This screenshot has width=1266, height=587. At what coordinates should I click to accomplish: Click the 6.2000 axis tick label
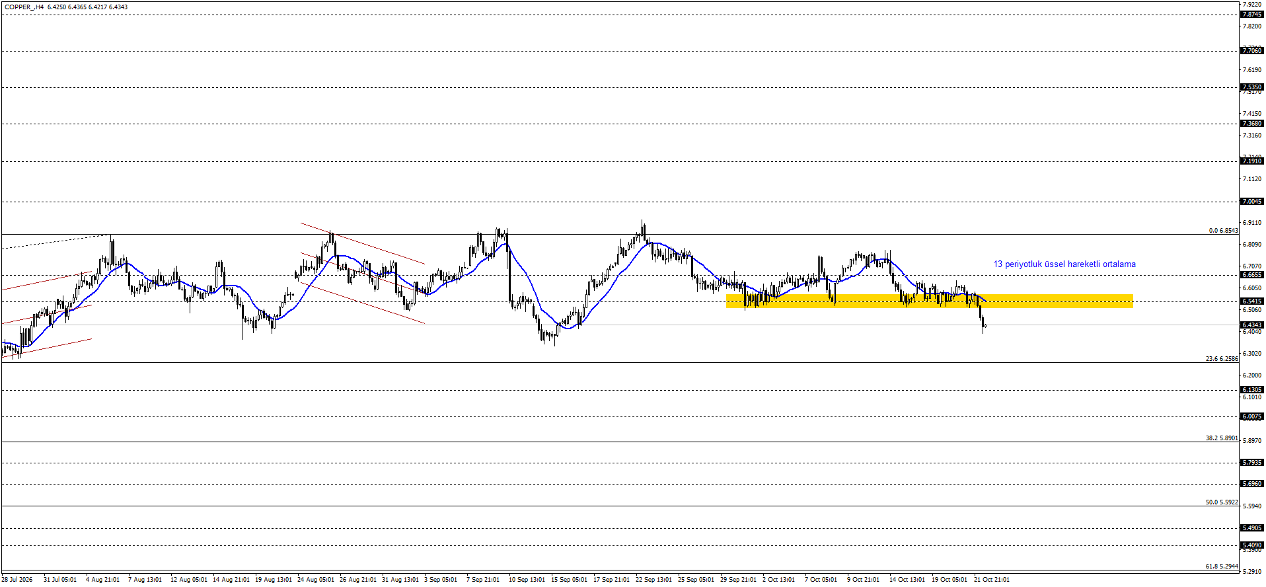pos(1253,375)
